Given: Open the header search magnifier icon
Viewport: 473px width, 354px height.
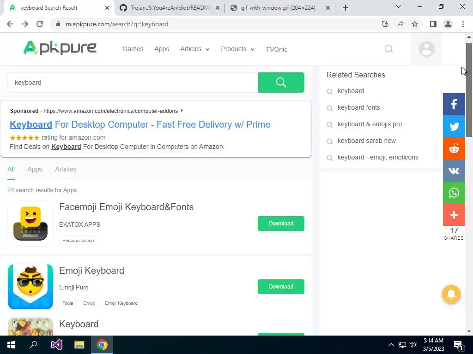Looking at the screenshot, I should pyautogui.click(x=389, y=49).
